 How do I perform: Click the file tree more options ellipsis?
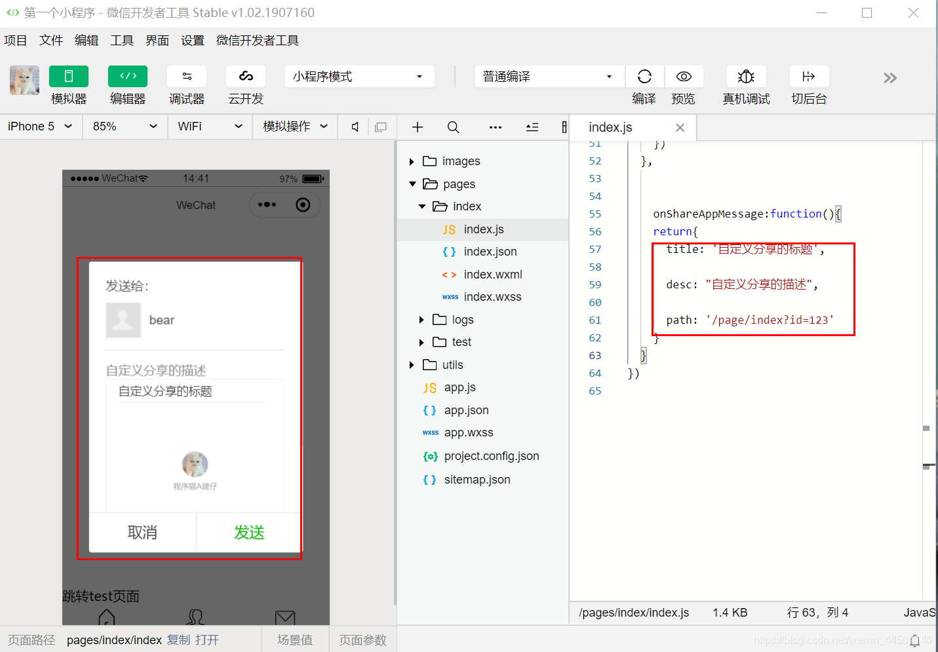496,127
